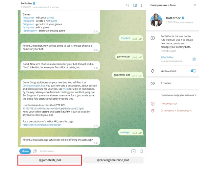Choose @clickergameinline_bot keyboard button
Image resolution: width=209 pixels, height=171 pixels.
(x=113, y=160)
